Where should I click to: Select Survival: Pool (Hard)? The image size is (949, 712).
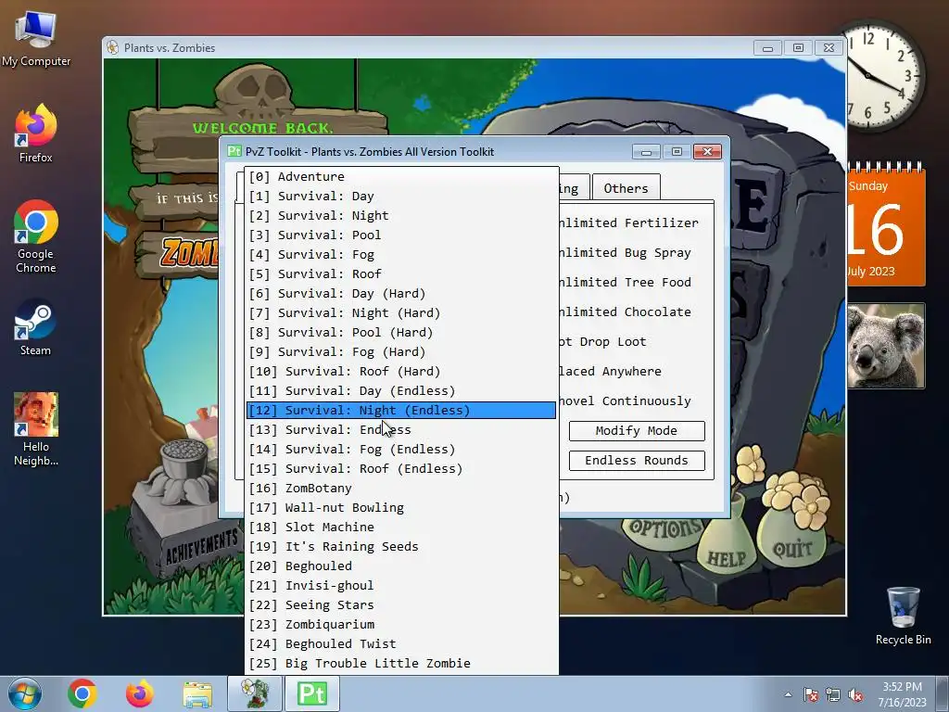point(401,333)
